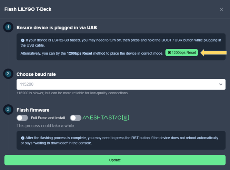Click the Choose baud rate heading
Image resolution: width=230 pixels, height=170 pixels.
pos(36,74)
